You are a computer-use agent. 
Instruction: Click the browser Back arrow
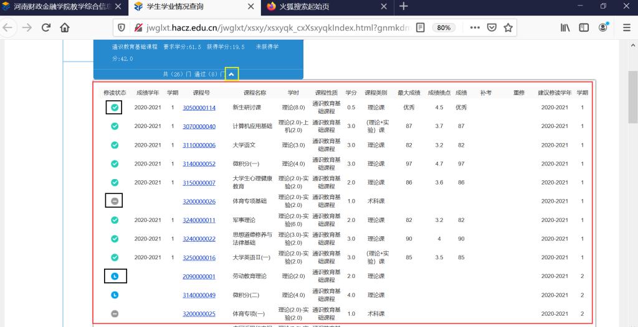click(x=7, y=27)
